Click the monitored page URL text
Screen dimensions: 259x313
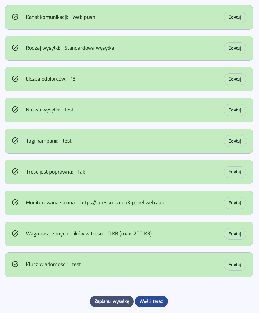pos(122,203)
